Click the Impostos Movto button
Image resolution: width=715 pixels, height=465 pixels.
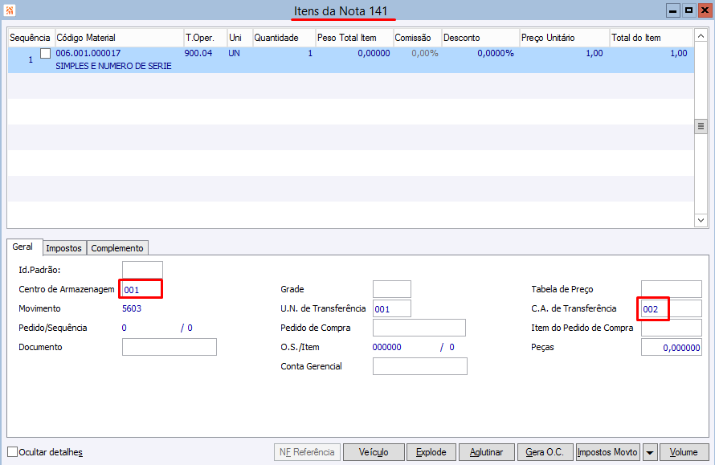pyautogui.click(x=608, y=452)
